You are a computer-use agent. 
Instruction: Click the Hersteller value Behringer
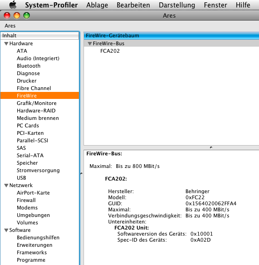pos(197,191)
